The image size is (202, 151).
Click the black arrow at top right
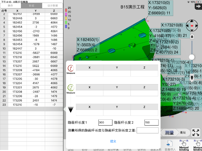197,6
